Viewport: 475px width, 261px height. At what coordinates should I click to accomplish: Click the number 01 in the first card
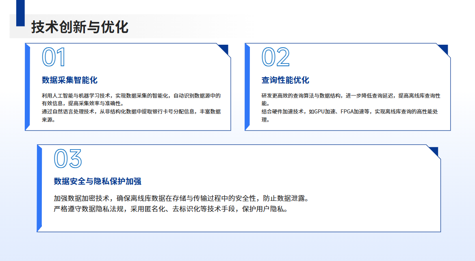point(54,57)
